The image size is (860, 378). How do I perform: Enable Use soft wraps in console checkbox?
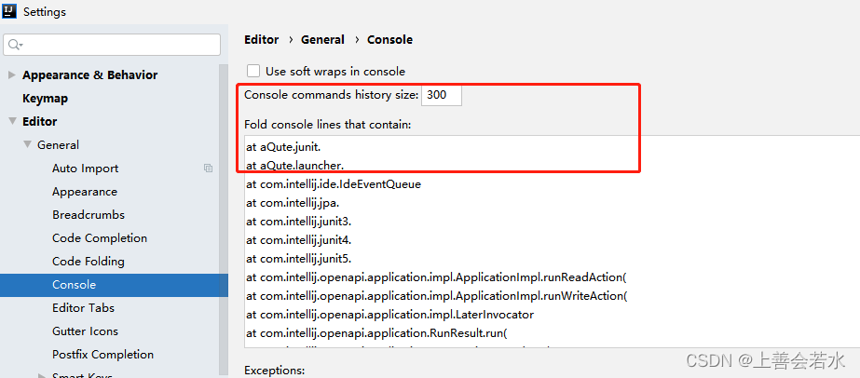(x=253, y=71)
